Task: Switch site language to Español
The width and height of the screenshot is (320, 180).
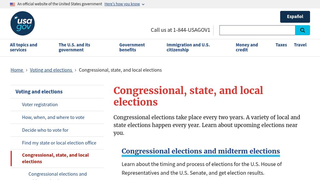Action: tap(295, 17)
